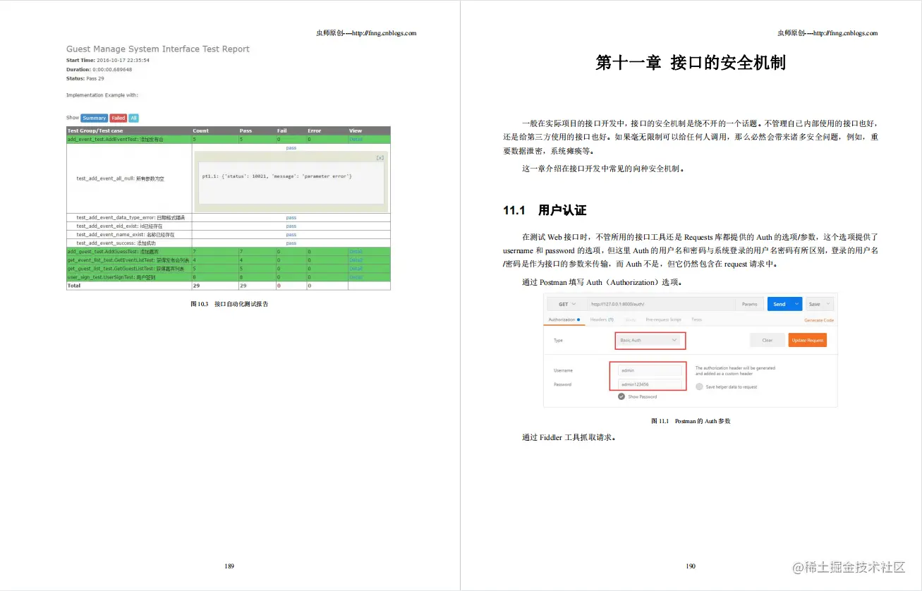
Task: Close the parameter error box via its [x] icon
Action: point(380,159)
